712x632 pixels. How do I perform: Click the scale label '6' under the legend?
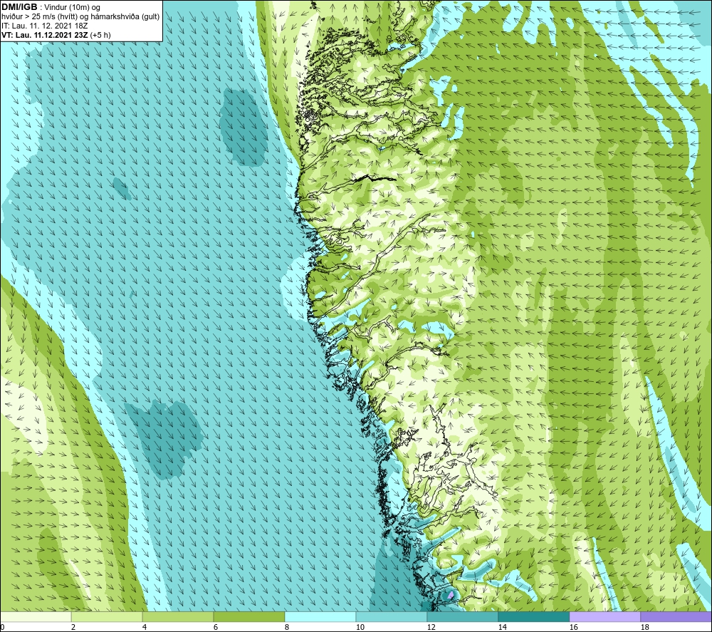pos(216,628)
